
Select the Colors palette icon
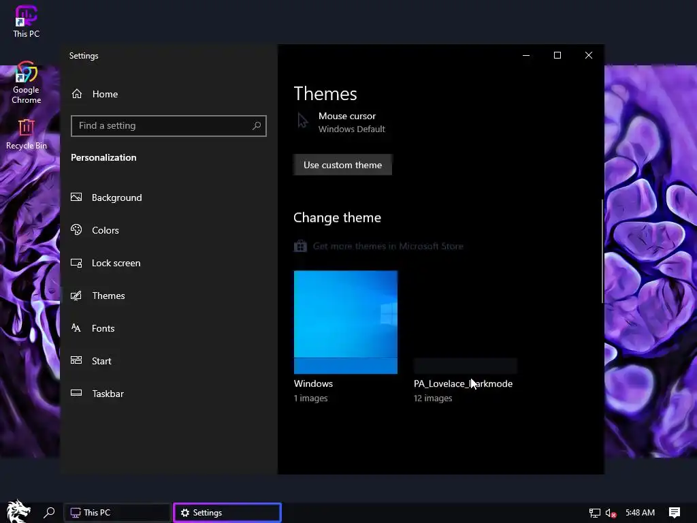pos(76,230)
